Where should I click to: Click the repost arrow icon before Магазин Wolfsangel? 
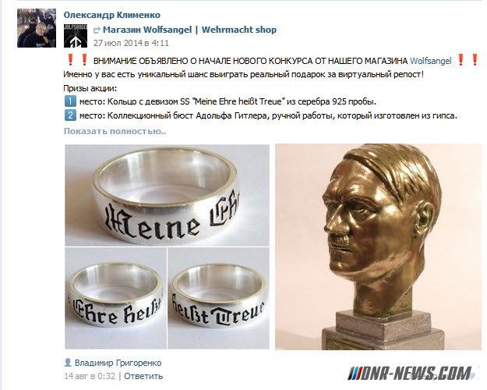click(97, 30)
